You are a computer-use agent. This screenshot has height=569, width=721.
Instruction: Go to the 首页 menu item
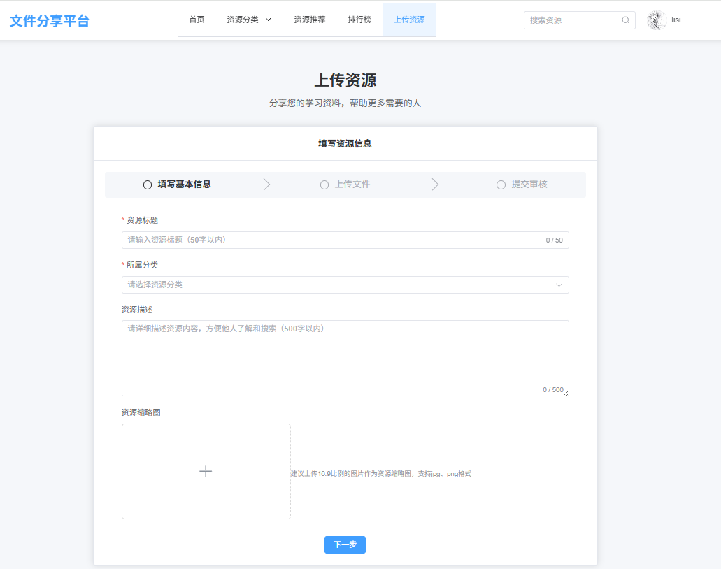point(196,20)
